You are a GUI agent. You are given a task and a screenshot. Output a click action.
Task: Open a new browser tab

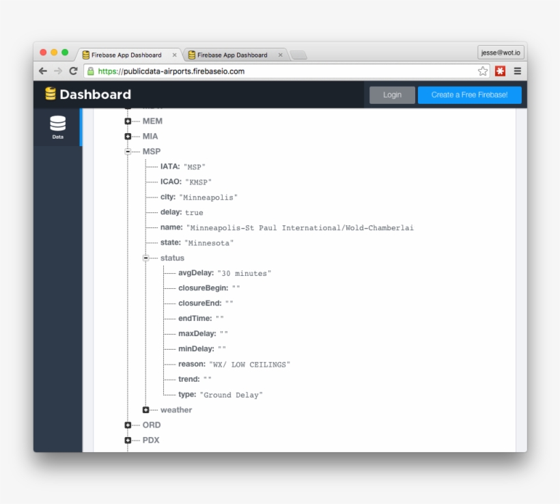[298, 55]
